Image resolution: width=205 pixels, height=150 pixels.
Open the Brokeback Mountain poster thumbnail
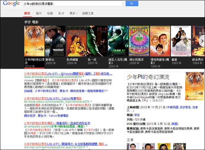(x=55, y=41)
